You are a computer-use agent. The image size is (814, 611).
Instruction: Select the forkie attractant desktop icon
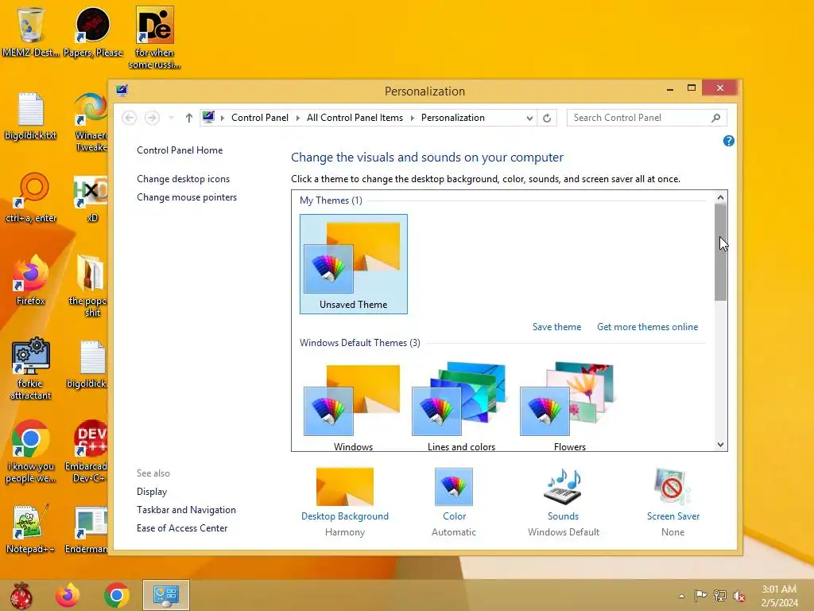pyautogui.click(x=31, y=369)
